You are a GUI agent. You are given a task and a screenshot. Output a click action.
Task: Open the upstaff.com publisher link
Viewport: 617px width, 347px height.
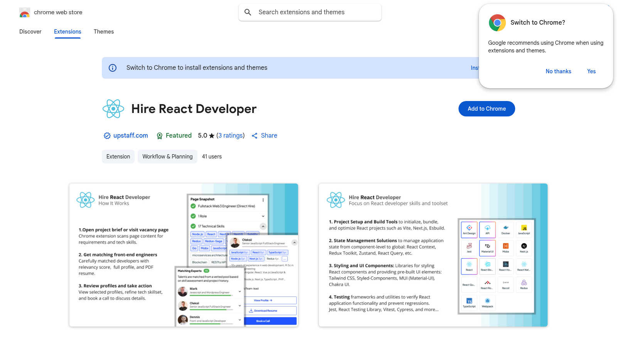[131, 136]
